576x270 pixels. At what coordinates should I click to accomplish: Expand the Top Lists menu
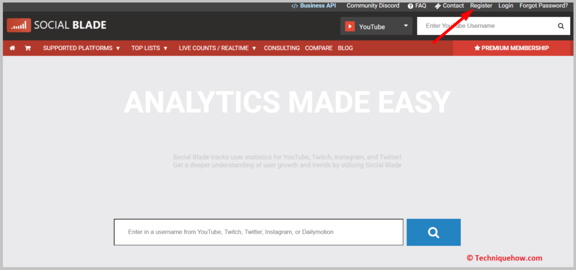coord(150,48)
